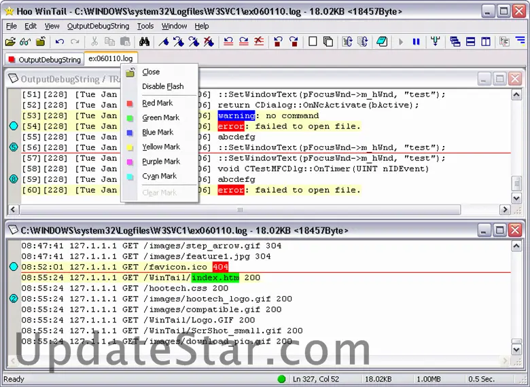Click the tile vertically icon
The width and height of the screenshot is (530, 387).
coord(486,41)
